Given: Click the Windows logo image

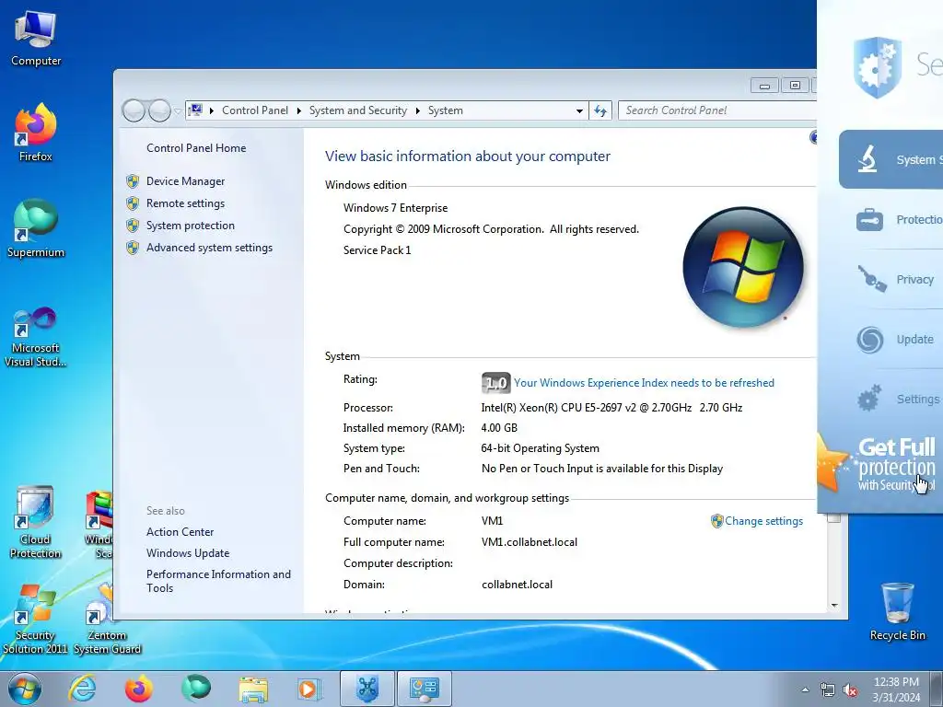Looking at the screenshot, I should [743, 267].
